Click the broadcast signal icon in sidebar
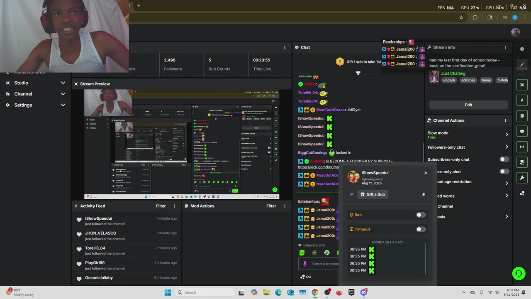The image size is (531, 299). [522, 147]
